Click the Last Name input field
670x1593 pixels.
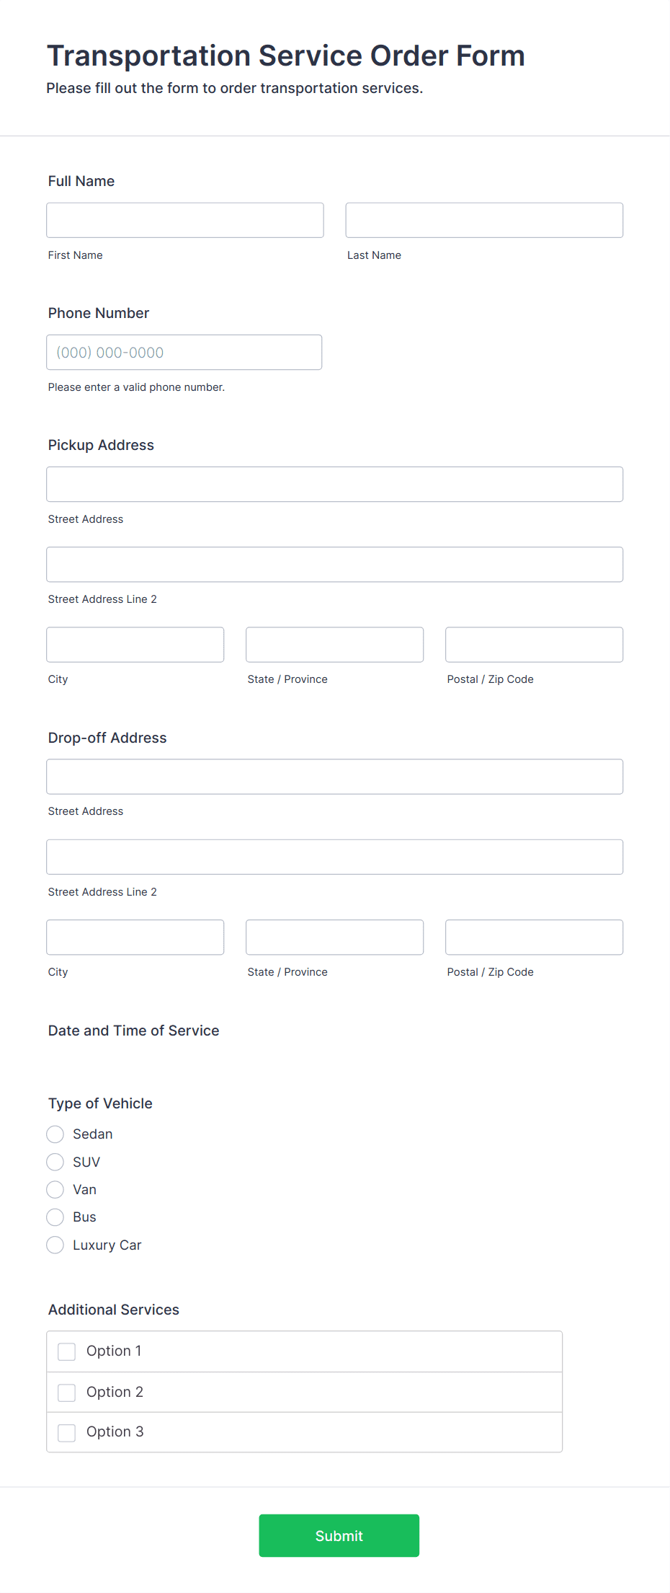point(484,220)
